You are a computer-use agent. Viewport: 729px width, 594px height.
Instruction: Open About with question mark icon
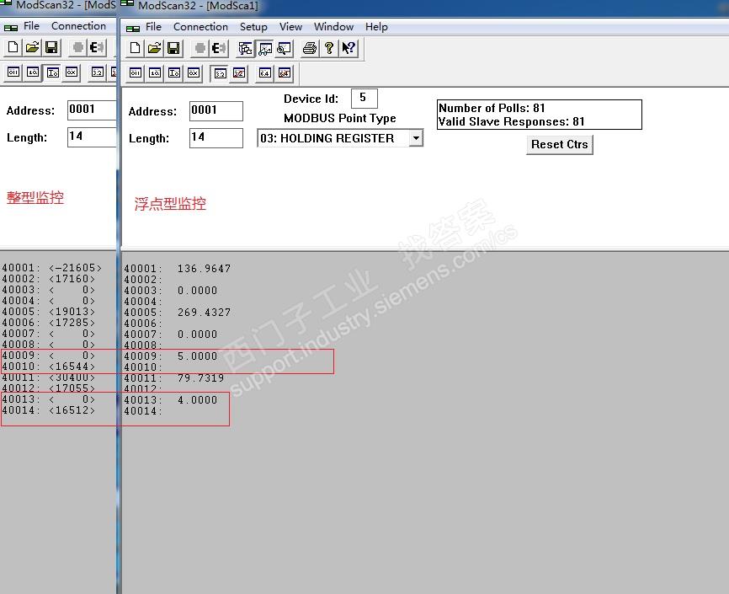[x=329, y=48]
